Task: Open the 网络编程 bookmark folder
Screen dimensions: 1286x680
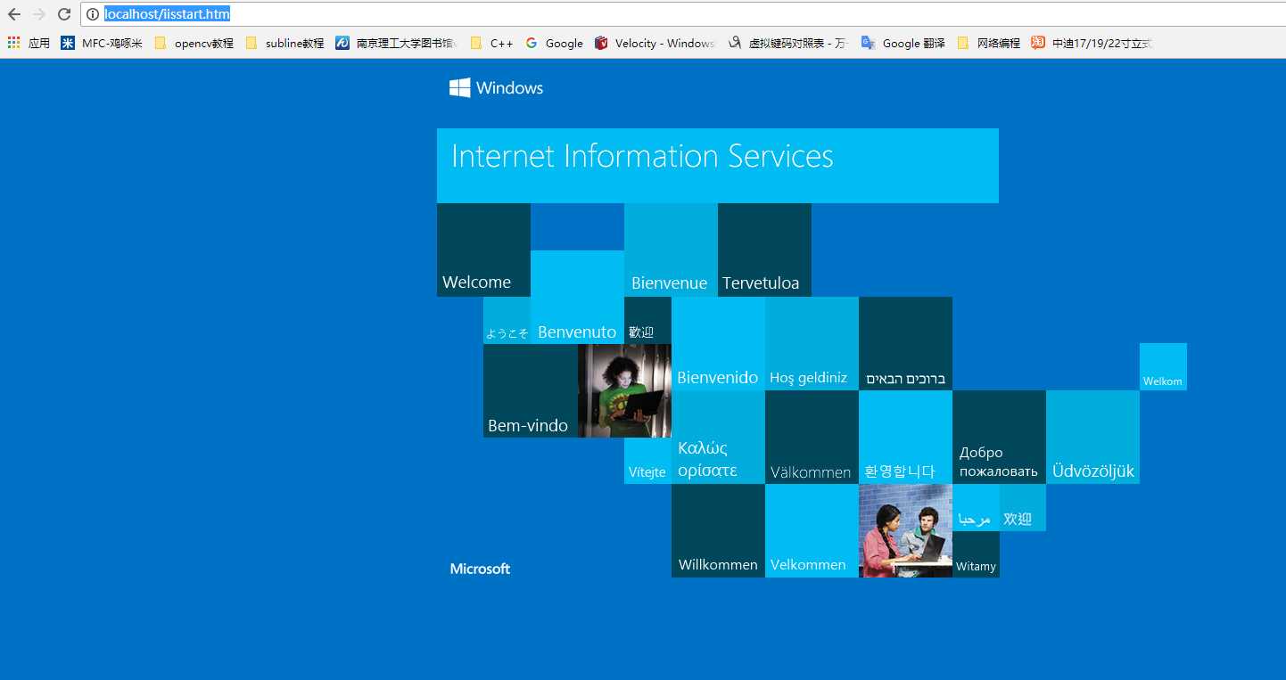Action: click(x=988, y=43)
